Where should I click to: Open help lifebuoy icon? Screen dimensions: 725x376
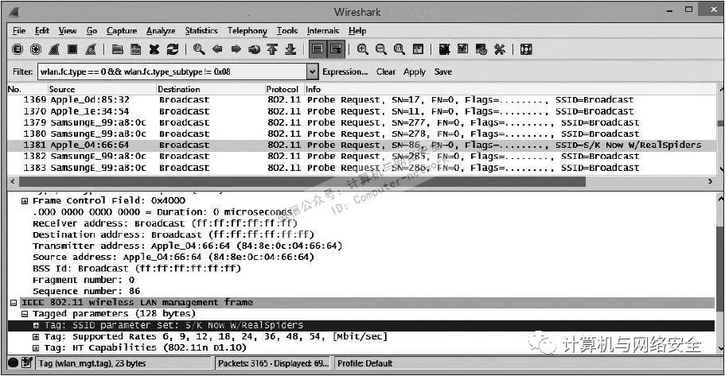click(x=526, y=49)
